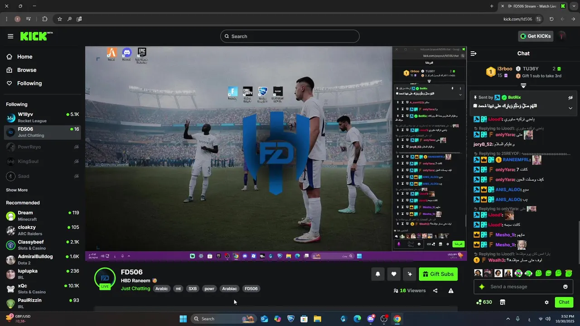Click the KICK logo
580x326 pixels.
(36, 36)
